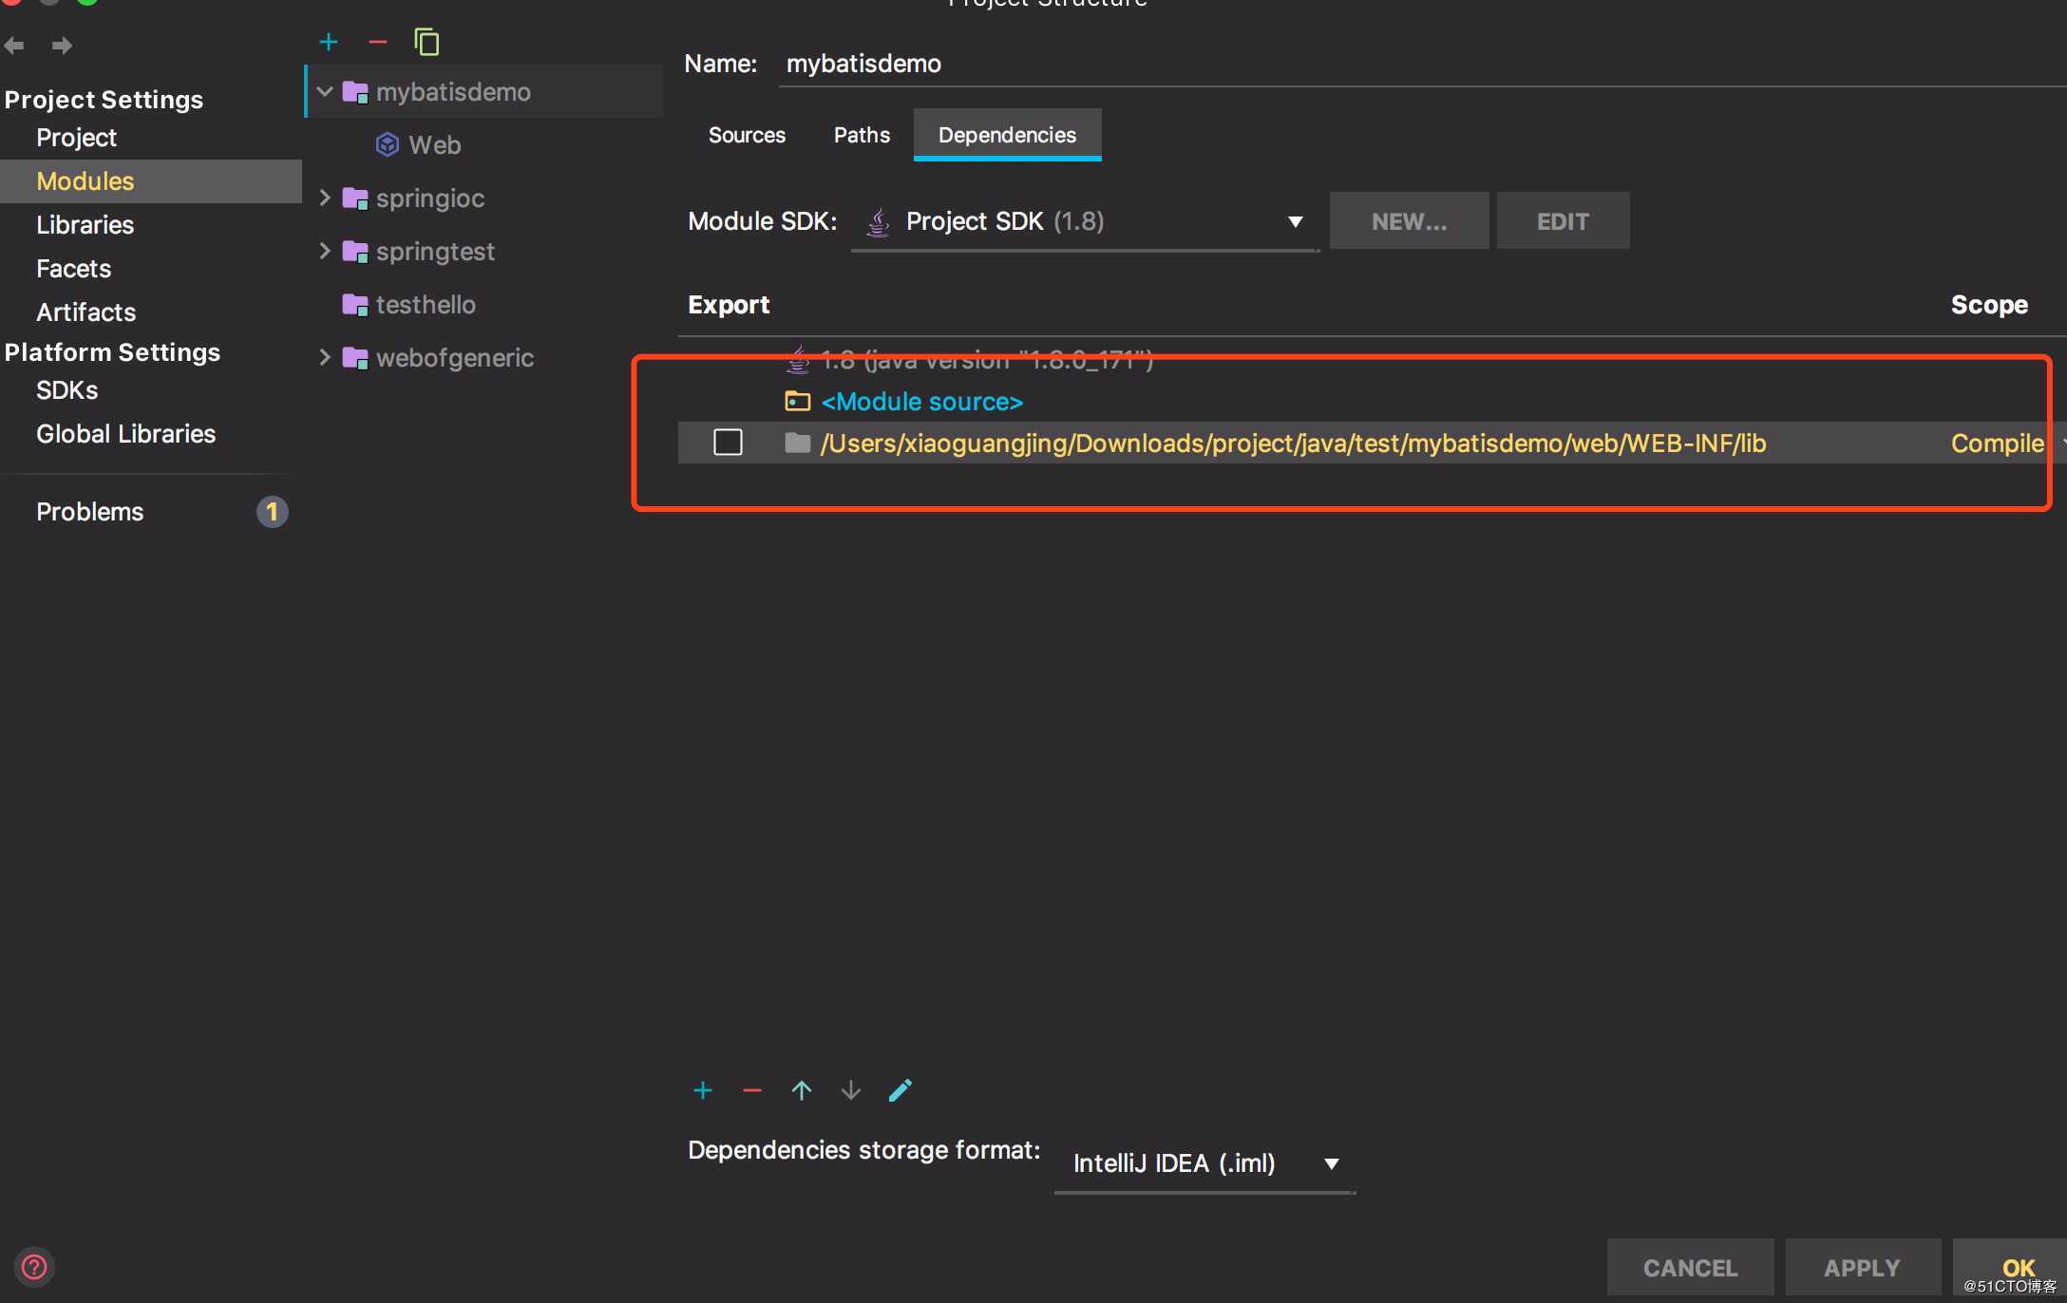Screen dimensions: 2067x1303
Task: Move dependency up with arrow icon
Action: point(802,1090)
